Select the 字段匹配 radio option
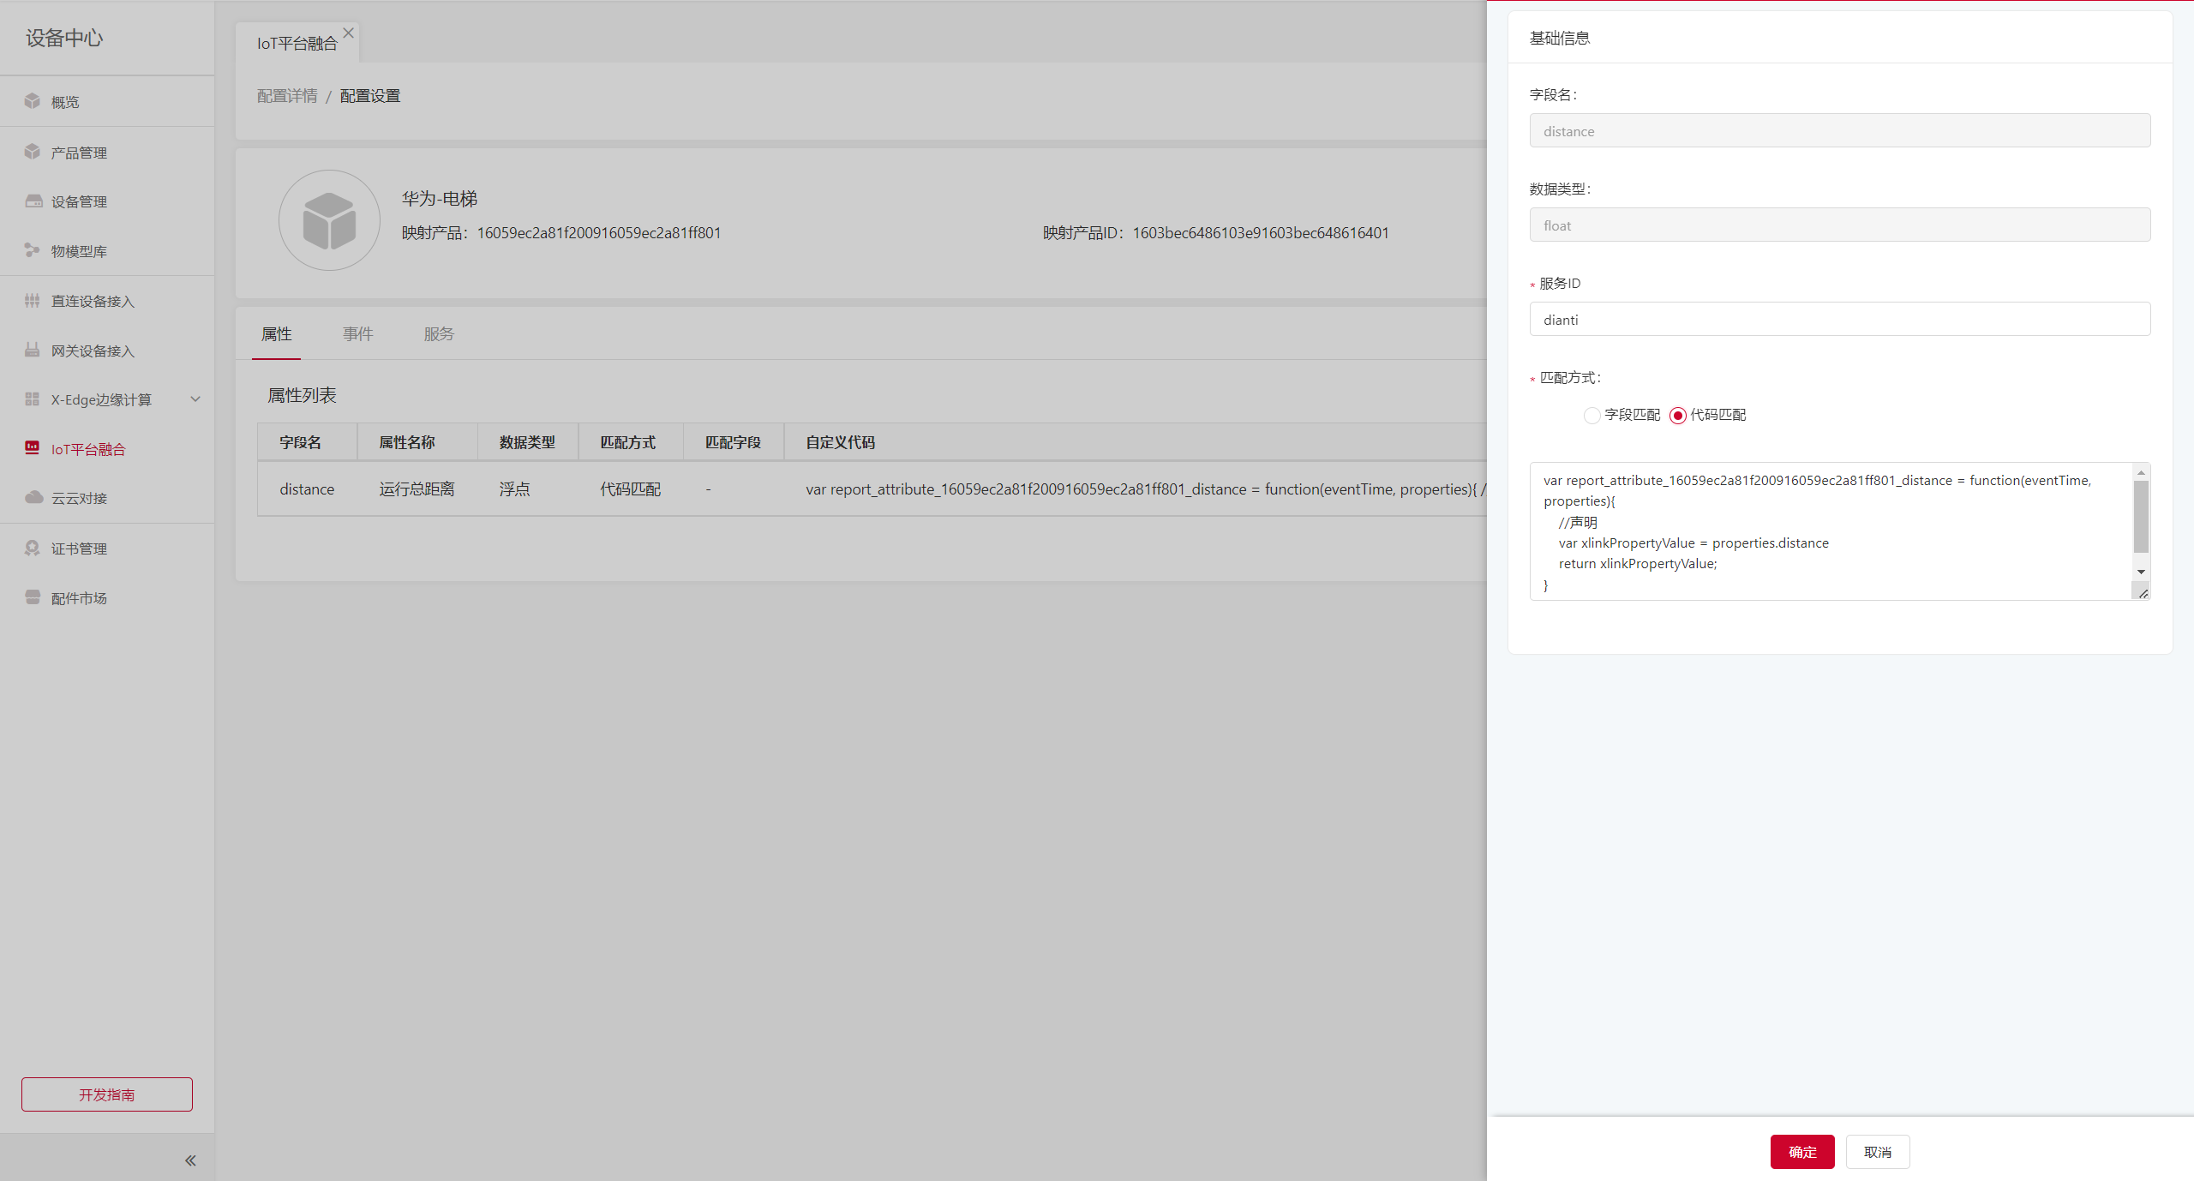The height and width of the screenshot is (1181, 2194). coord(1592,415)
